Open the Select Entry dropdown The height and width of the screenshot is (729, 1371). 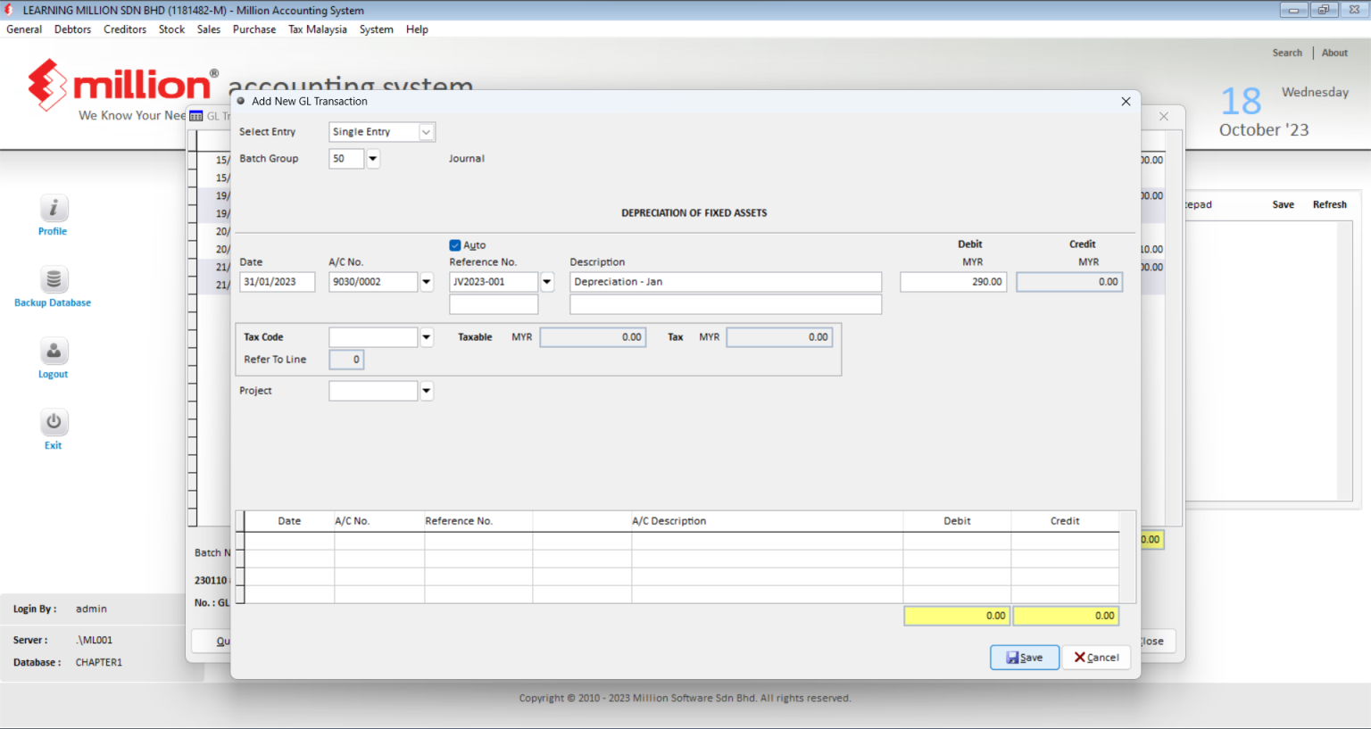click(x=426, y=131)
